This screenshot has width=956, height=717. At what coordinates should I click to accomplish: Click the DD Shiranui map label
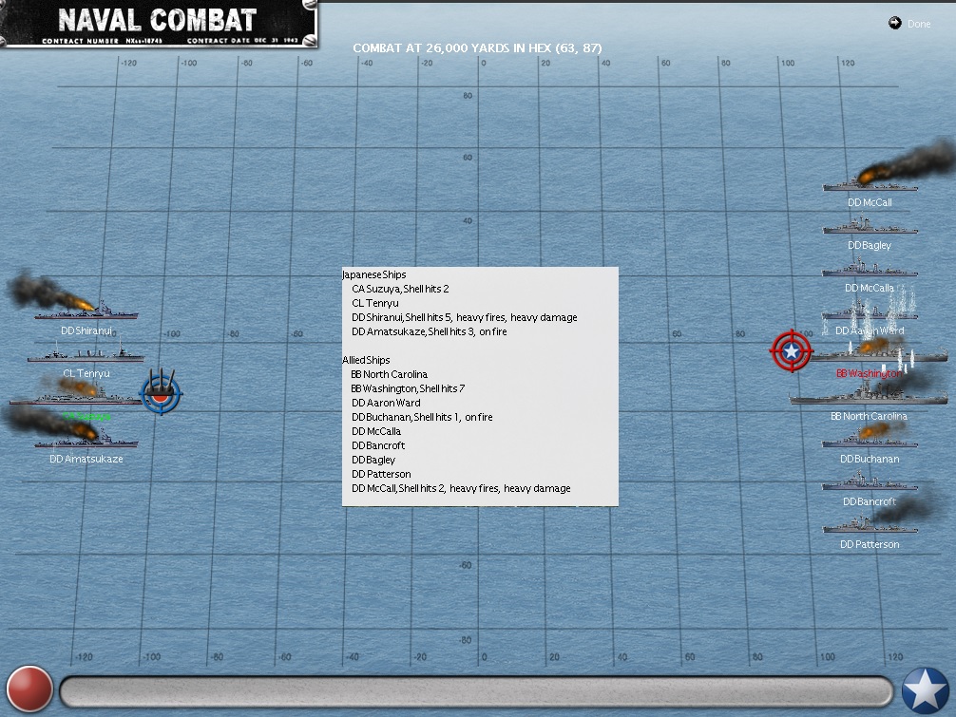click(86, 330)
